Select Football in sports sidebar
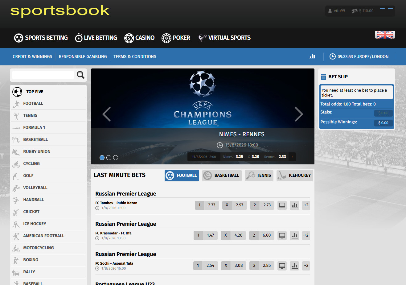 [x=48, y=104]
